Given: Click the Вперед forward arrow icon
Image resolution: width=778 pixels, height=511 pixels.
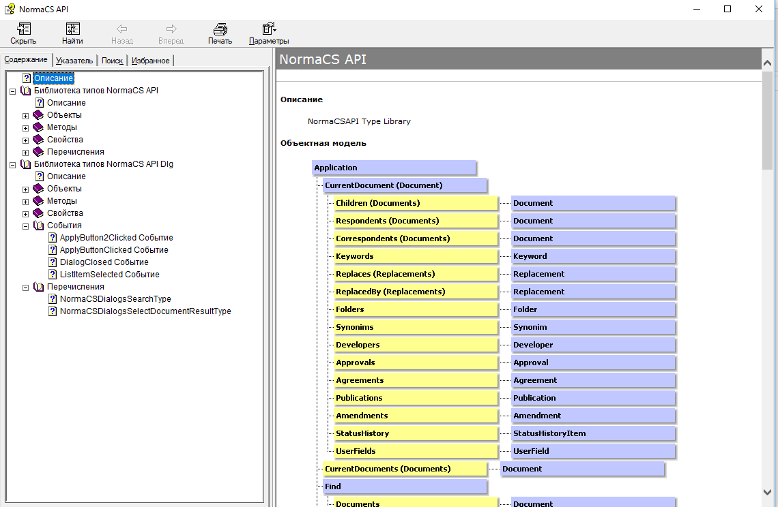Looking at the screenshot, I should point(171,29).
